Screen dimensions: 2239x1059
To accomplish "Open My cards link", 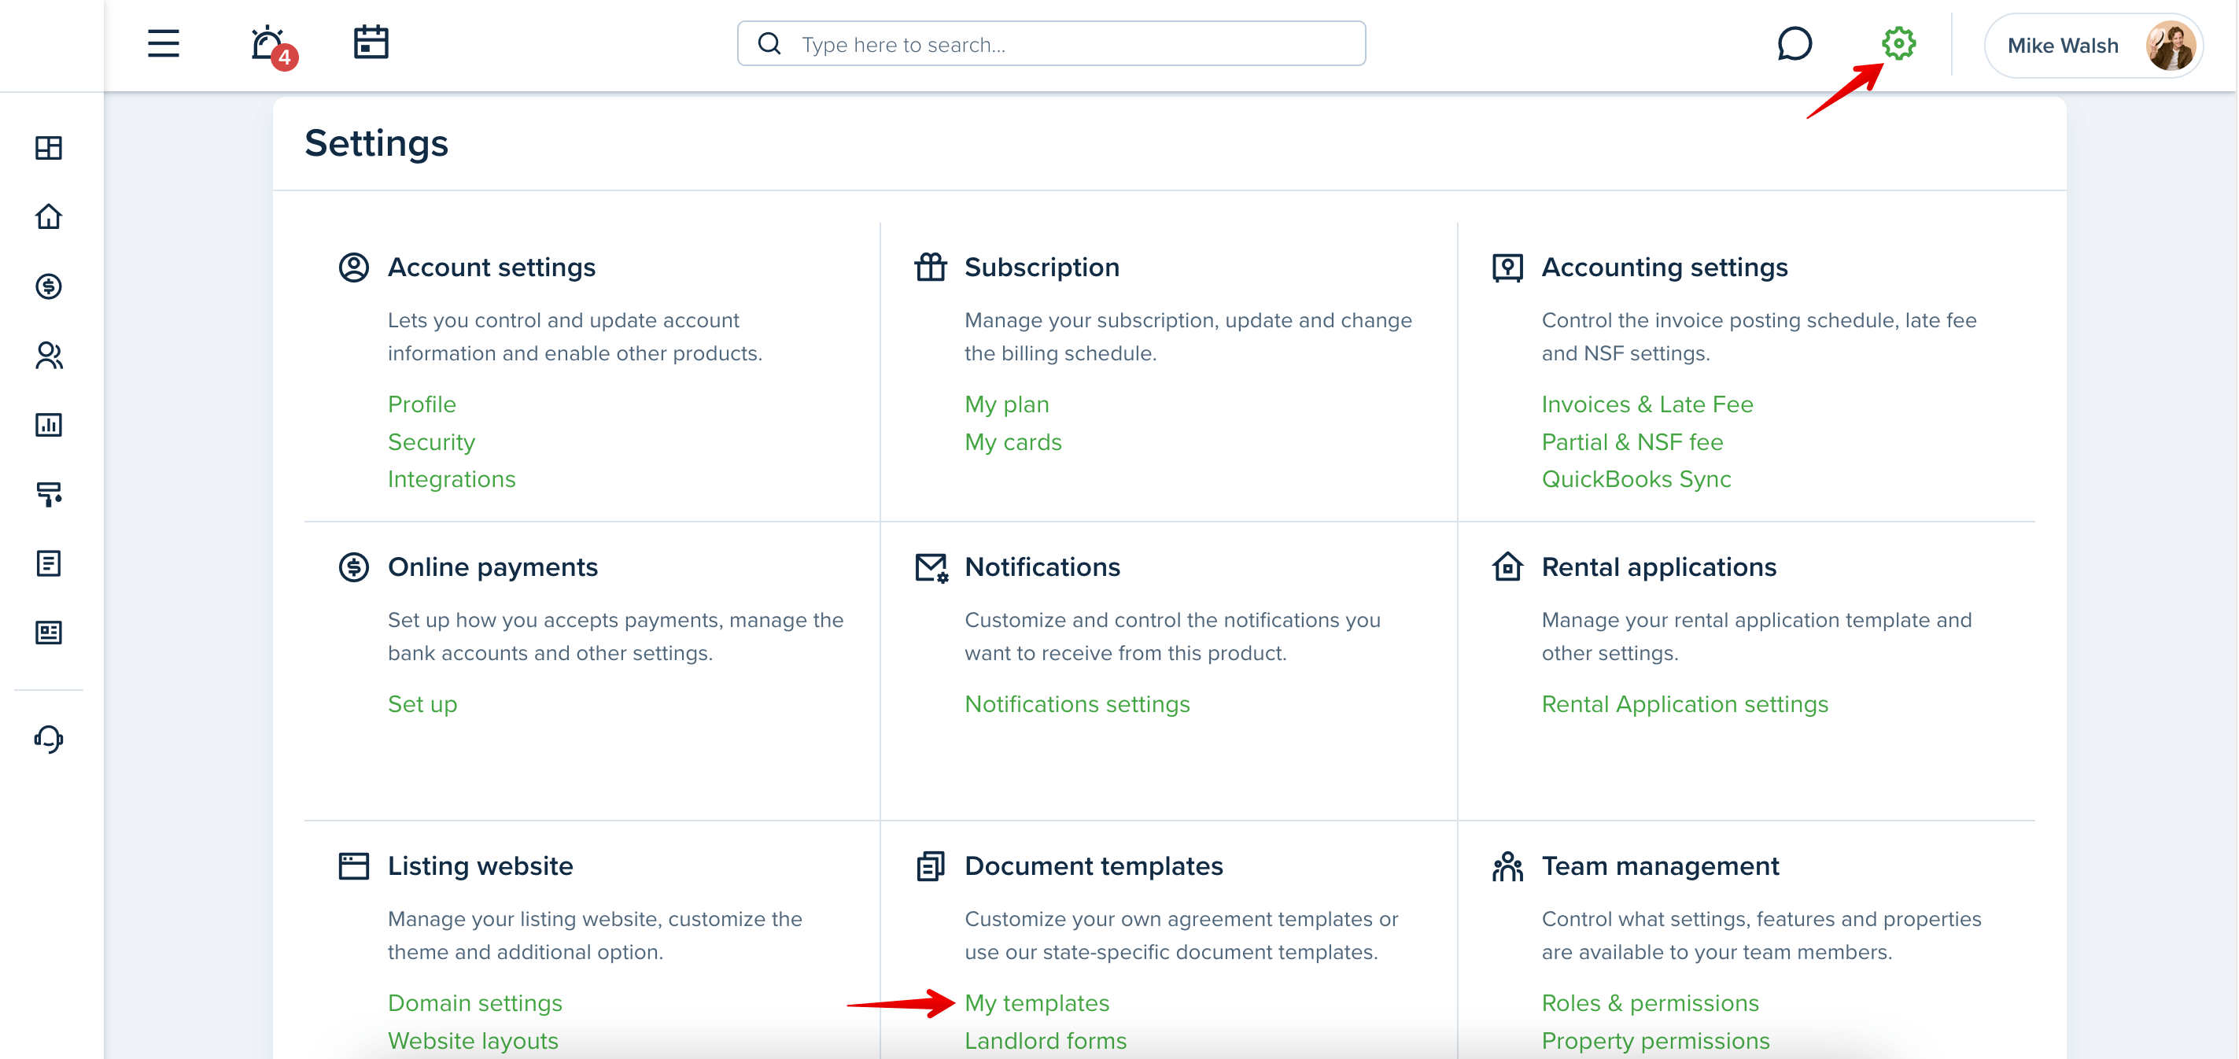I will [x=1013, y=441].
